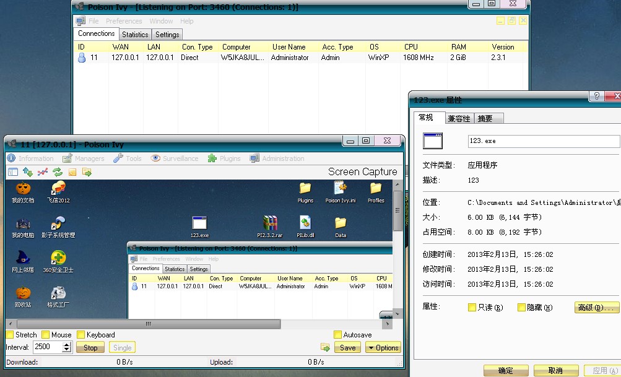The image size is (621, 377).
Task: Click the 123.exe file icon in Properties
Action: tap(433, 141)
